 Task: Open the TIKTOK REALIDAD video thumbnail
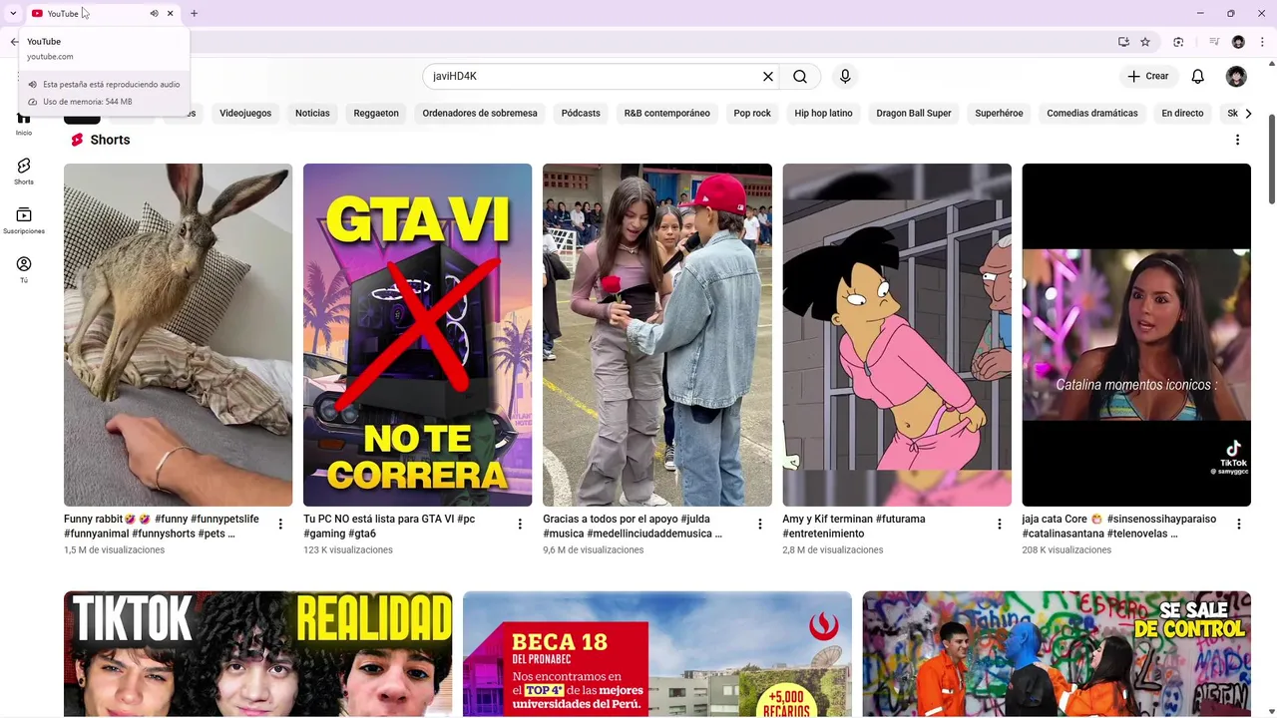tap(258, 654)
